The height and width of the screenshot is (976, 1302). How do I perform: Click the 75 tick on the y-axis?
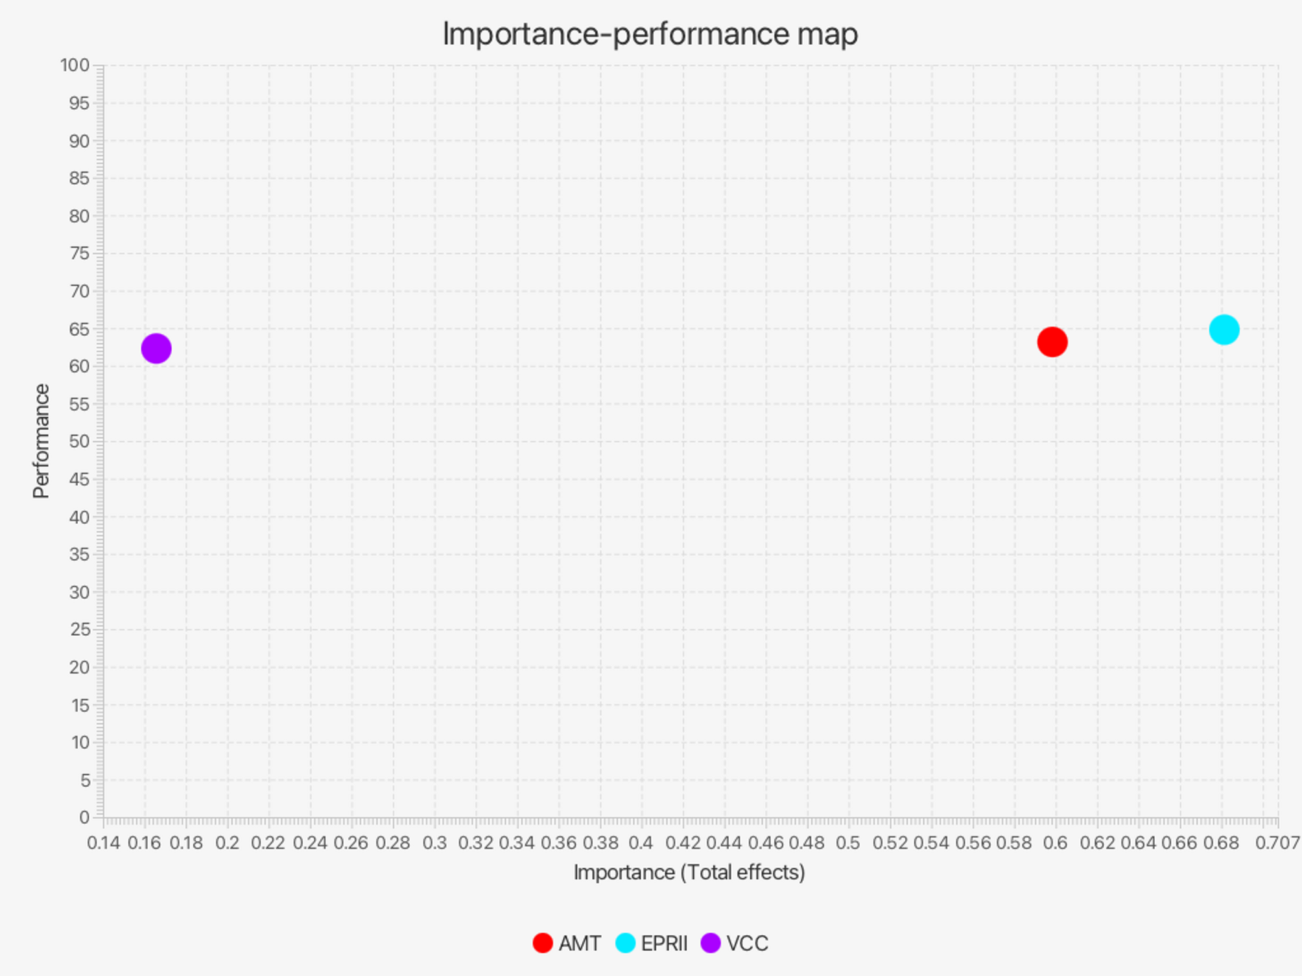tap(79, 253)
